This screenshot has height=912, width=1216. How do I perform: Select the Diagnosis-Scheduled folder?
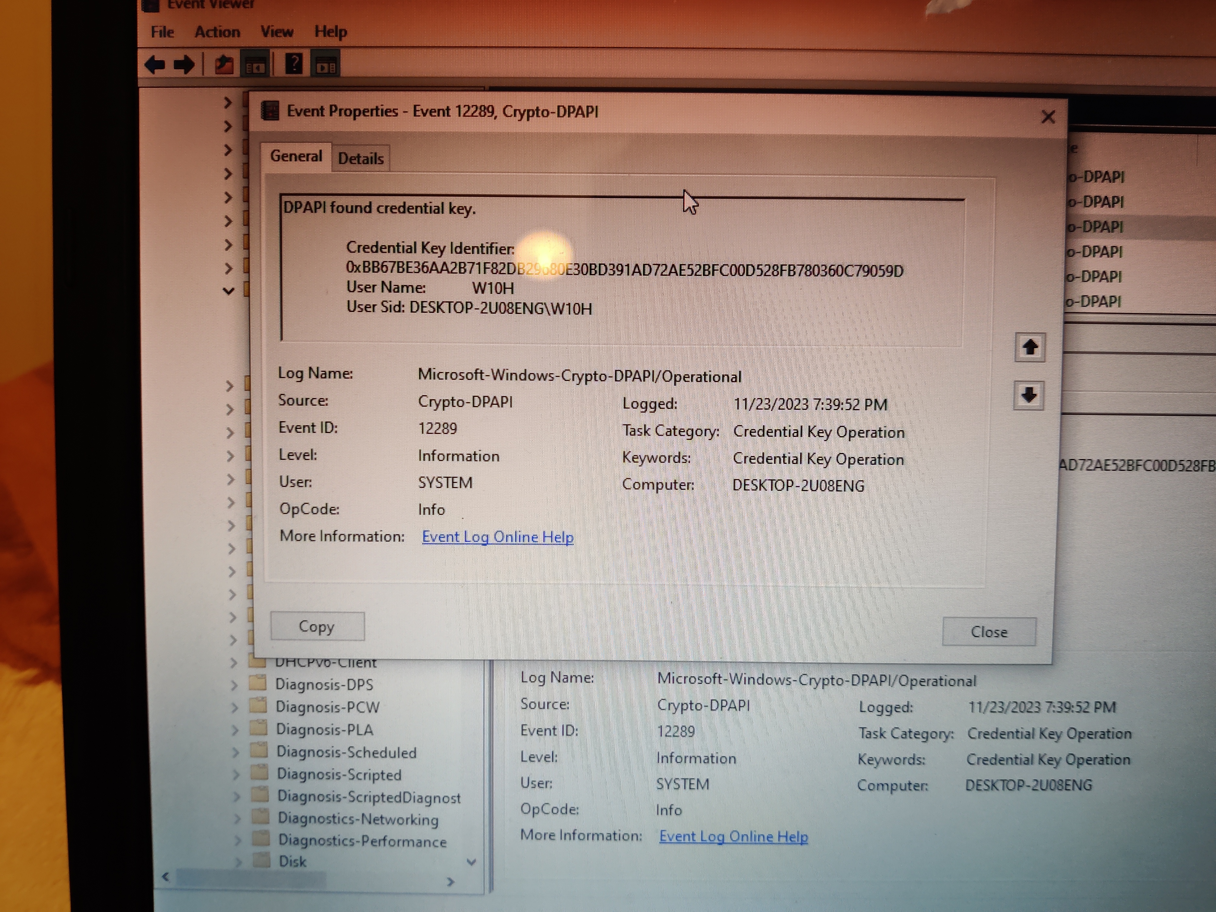click(346, 752)
